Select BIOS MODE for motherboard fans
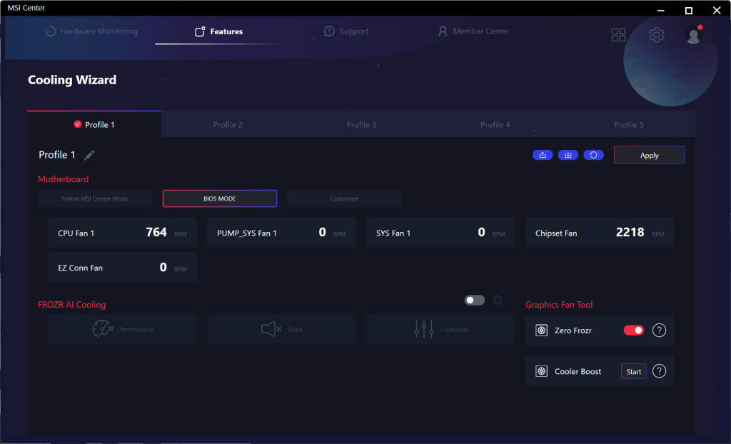The image size is (731, 444). click(x=220, y=198)
